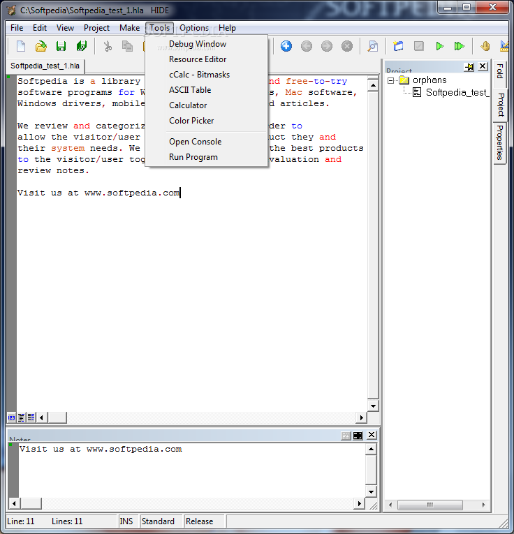Go to next bookmark arrow icon
514x534 pixels.
point(326,46)
